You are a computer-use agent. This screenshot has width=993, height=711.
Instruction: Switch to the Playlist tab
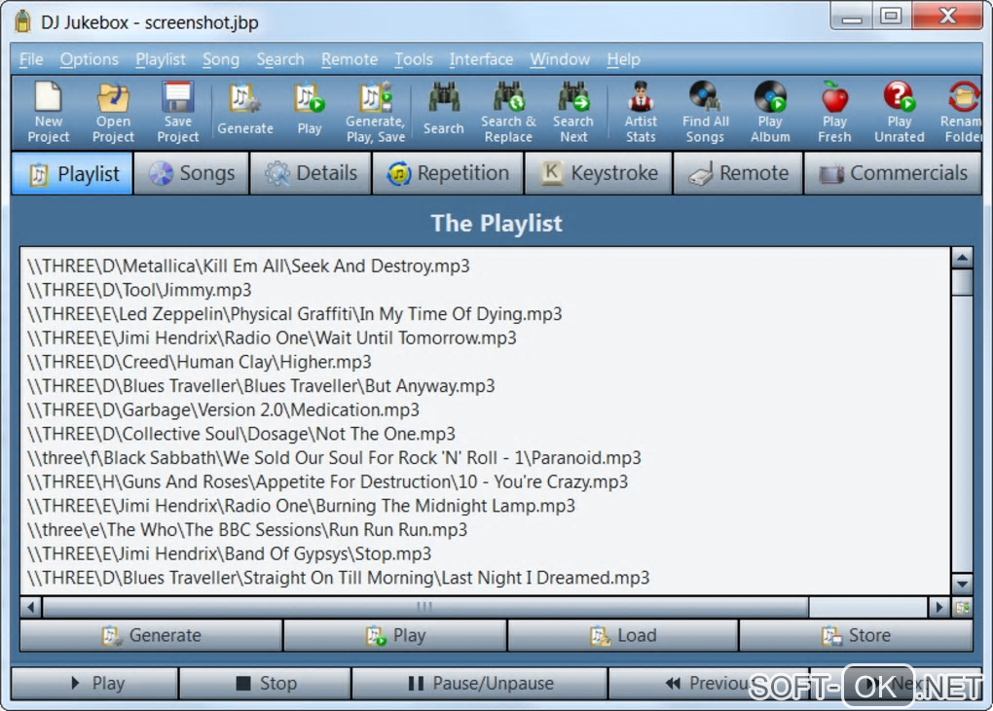click(x=72, y=173)
